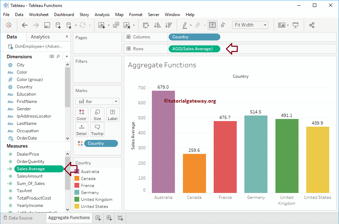Click the Aggregate Functions sheet tab
The image size is (339, 224).
(x=69, y=218)
